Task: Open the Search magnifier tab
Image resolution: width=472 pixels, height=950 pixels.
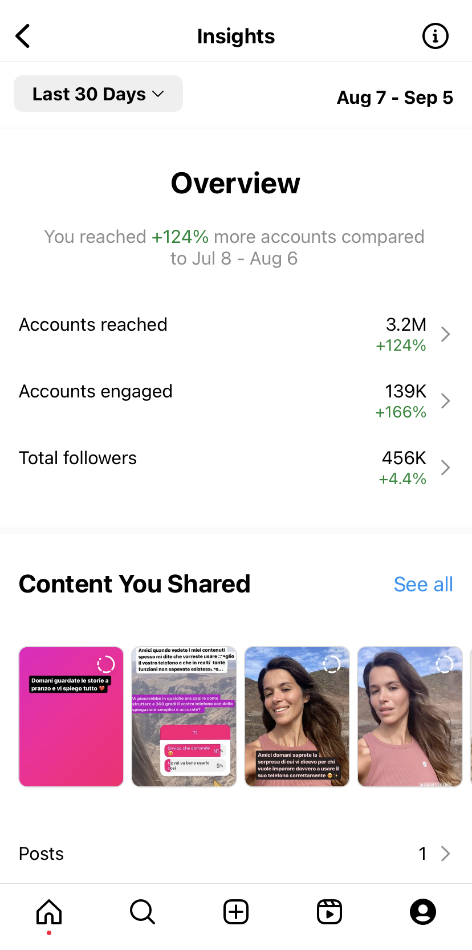Action: point(142,911)
